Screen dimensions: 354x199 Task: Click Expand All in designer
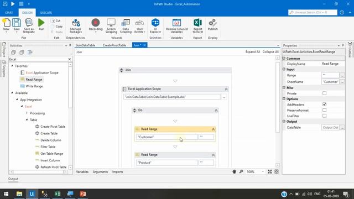click(253, 51)
